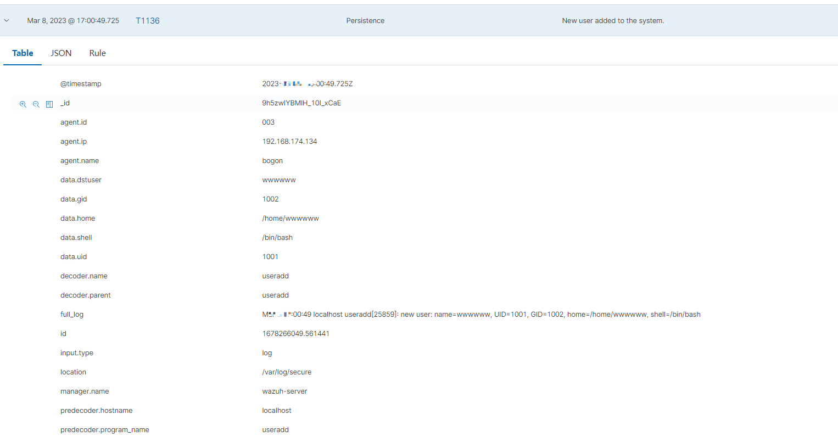Click the decoder.name value useradd
This screenshot has height=442, width=838.
(275, 276)
